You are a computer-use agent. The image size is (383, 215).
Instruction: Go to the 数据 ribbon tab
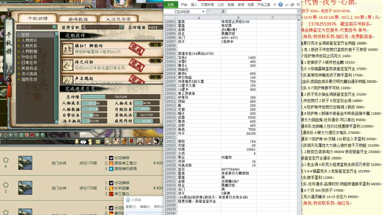[231, 5]
